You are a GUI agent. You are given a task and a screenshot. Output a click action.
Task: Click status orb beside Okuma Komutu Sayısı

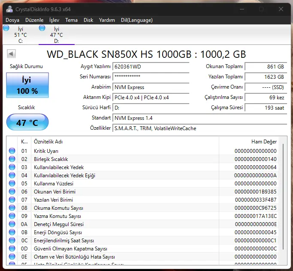pyautogui.click(x=12, y=208)
